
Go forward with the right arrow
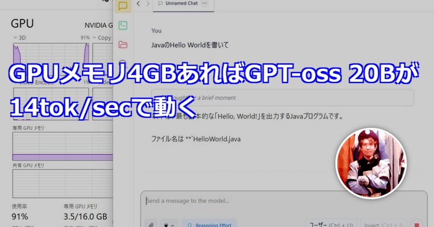click(148, 4)
